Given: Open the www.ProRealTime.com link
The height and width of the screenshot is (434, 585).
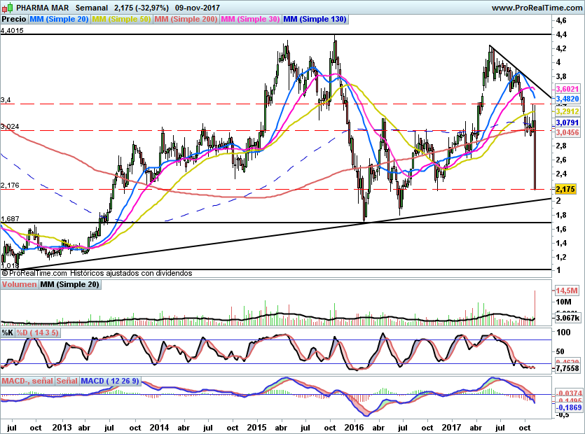Looking at the screenshot, I should (537, 7).
